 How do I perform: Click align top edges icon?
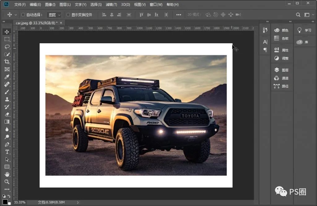pyautogui.click(x=141, y=15)
